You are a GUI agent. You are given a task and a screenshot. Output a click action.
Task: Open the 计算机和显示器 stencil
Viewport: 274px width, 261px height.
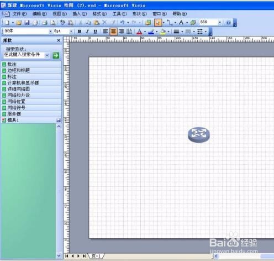click(31, 83)
